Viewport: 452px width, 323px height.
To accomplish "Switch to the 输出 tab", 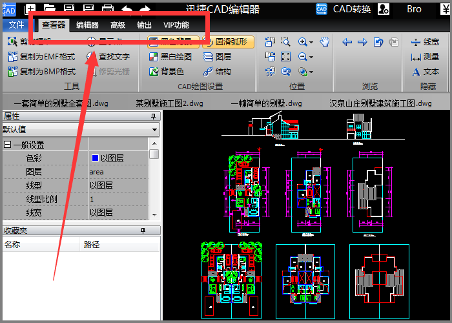I will click(144, 25).
